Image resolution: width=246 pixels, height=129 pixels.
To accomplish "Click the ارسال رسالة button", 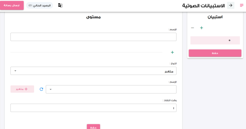I will 12,5.
